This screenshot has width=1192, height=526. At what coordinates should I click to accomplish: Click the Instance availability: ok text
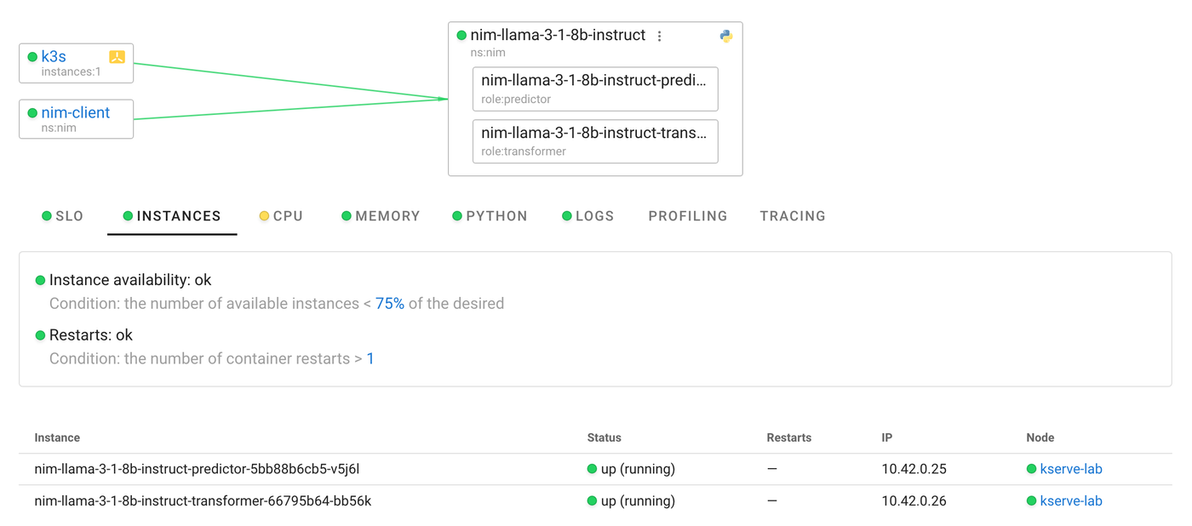click(x=130, y=280)
